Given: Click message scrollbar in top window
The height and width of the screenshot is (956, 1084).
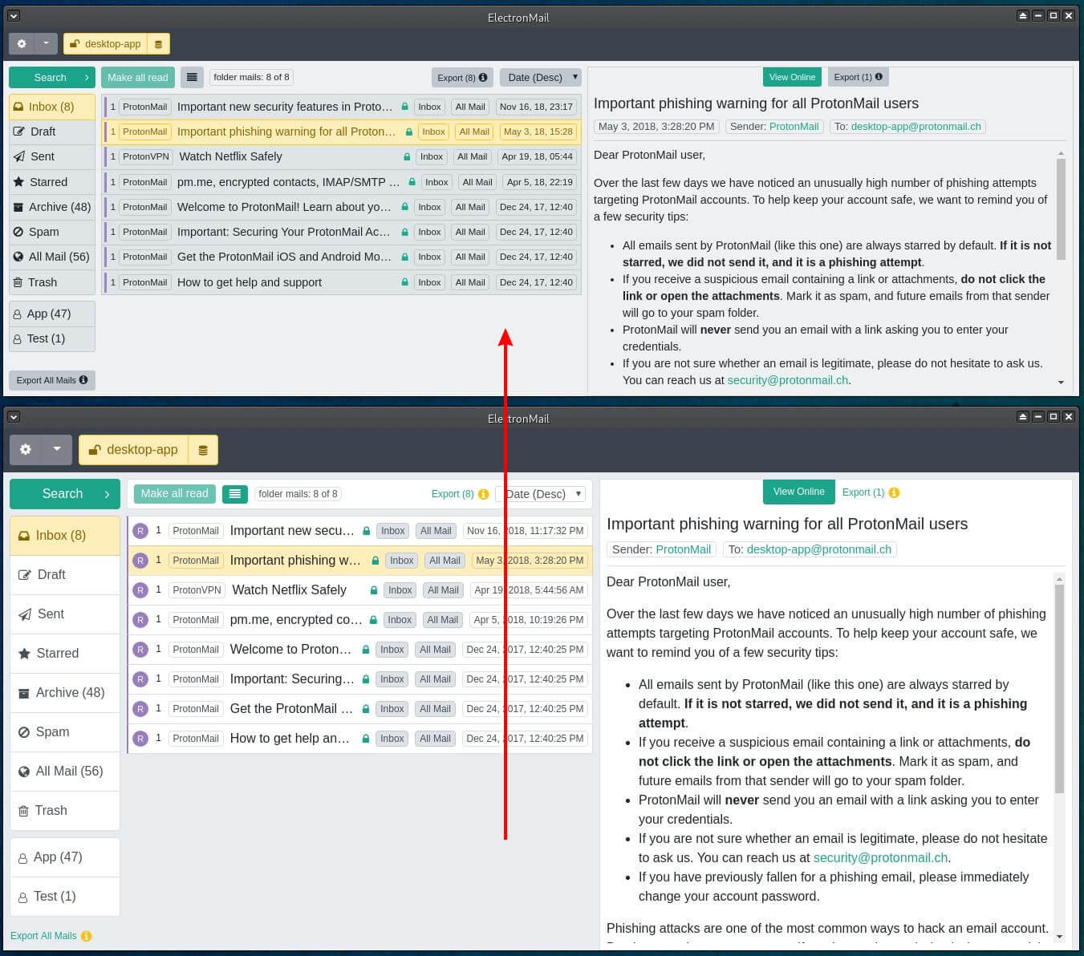Looking at the screenshot, I should coord(1061,209).
